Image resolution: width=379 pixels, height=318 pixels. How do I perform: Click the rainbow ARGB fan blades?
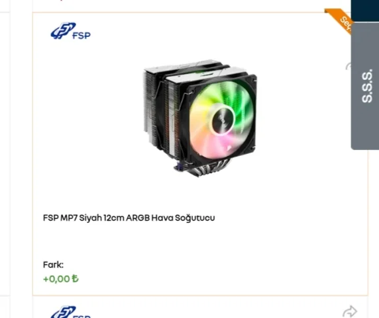pyautogui.click(x=222, y=120)
